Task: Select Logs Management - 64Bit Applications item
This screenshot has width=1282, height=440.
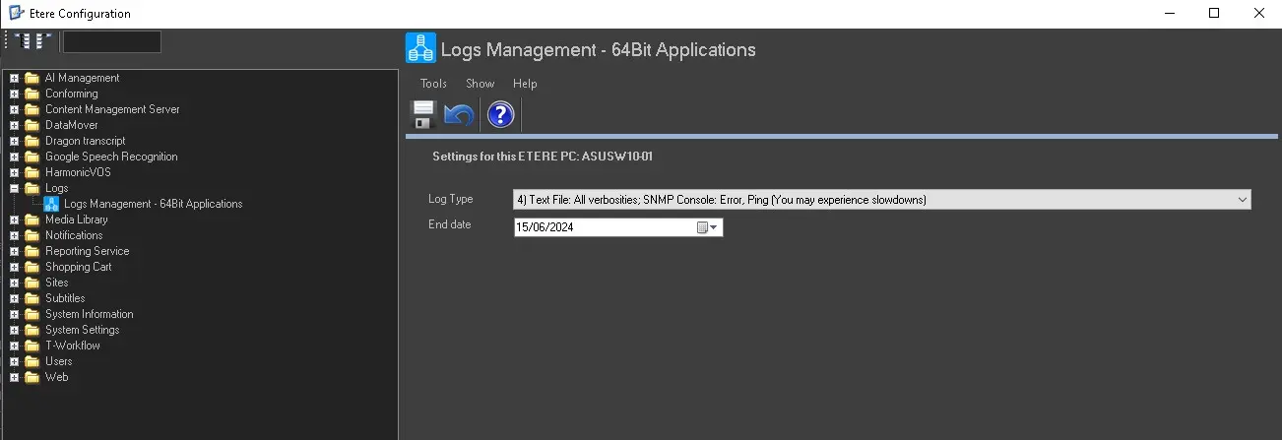Action: (x=153, y=204)
